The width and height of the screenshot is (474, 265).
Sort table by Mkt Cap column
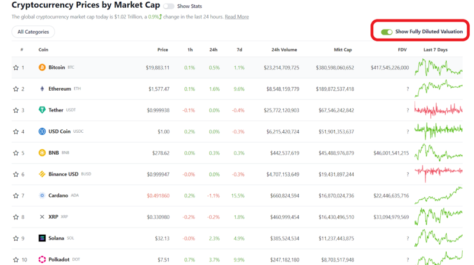343,50
